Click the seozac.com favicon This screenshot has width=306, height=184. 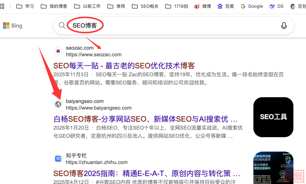[58, 51]
